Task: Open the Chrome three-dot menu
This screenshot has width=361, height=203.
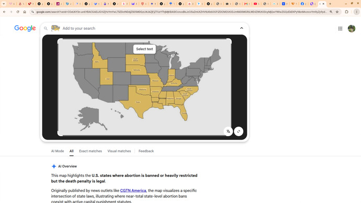Action: click(x=356, y=12)
